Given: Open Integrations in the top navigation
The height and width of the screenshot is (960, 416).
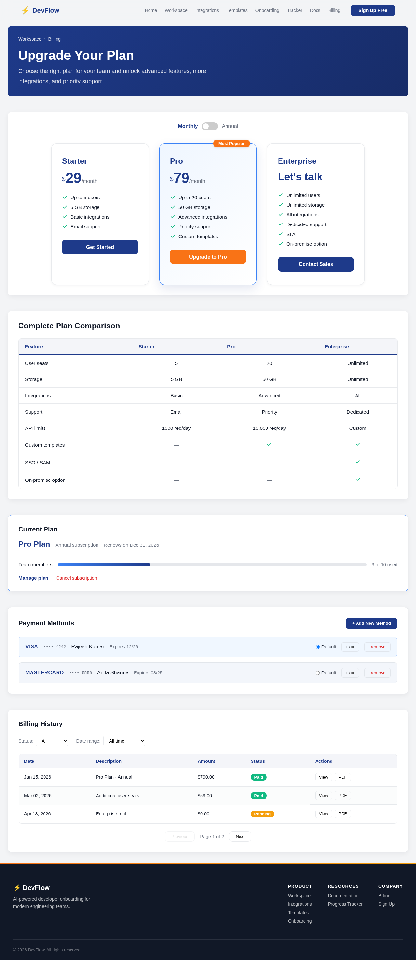Looking at the screenshot, I should [207, 10].
